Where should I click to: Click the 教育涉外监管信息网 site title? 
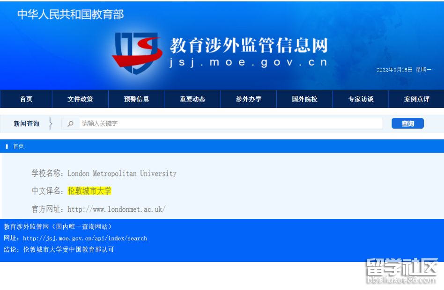(248, 45)
